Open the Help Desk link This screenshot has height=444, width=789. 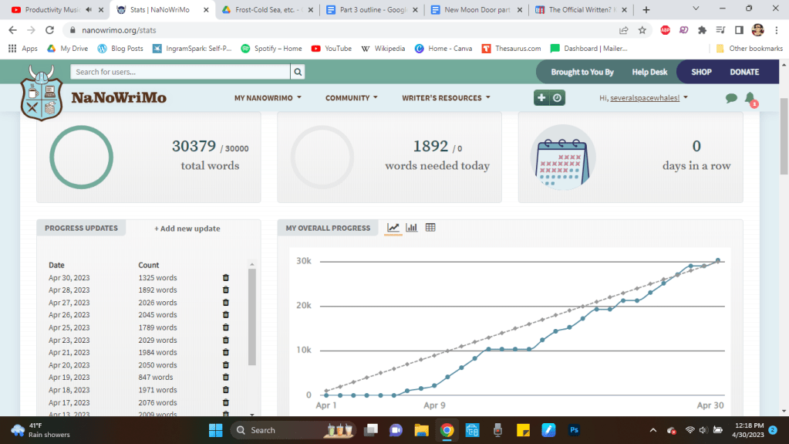[x=649, y=72]
